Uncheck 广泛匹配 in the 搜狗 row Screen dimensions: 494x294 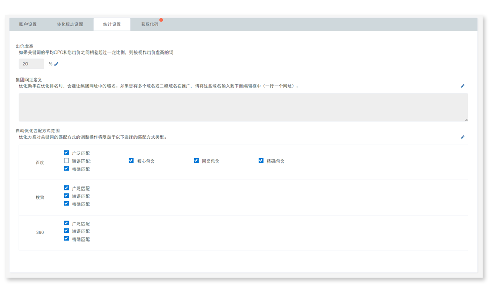tap(67, 188)
